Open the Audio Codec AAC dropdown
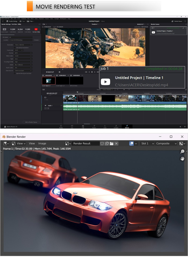The width and height of the screenshot is (188, 257). (x=23, y=68)
